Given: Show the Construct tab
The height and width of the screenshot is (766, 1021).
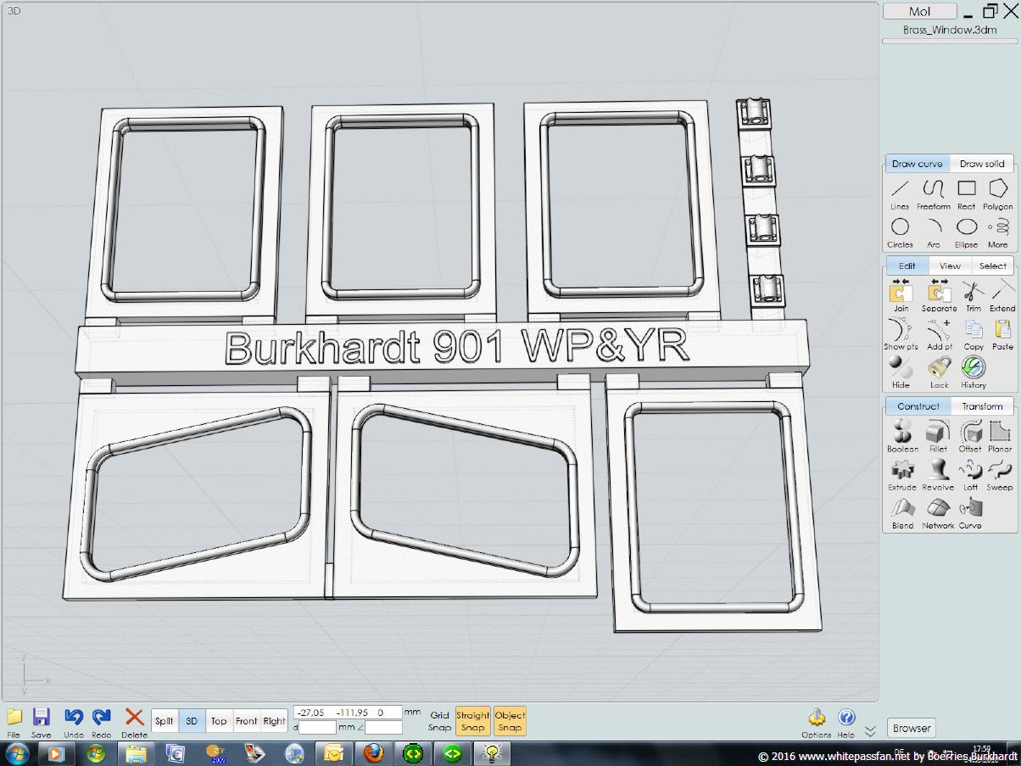Looking at the screenshot, I should 918,406.
